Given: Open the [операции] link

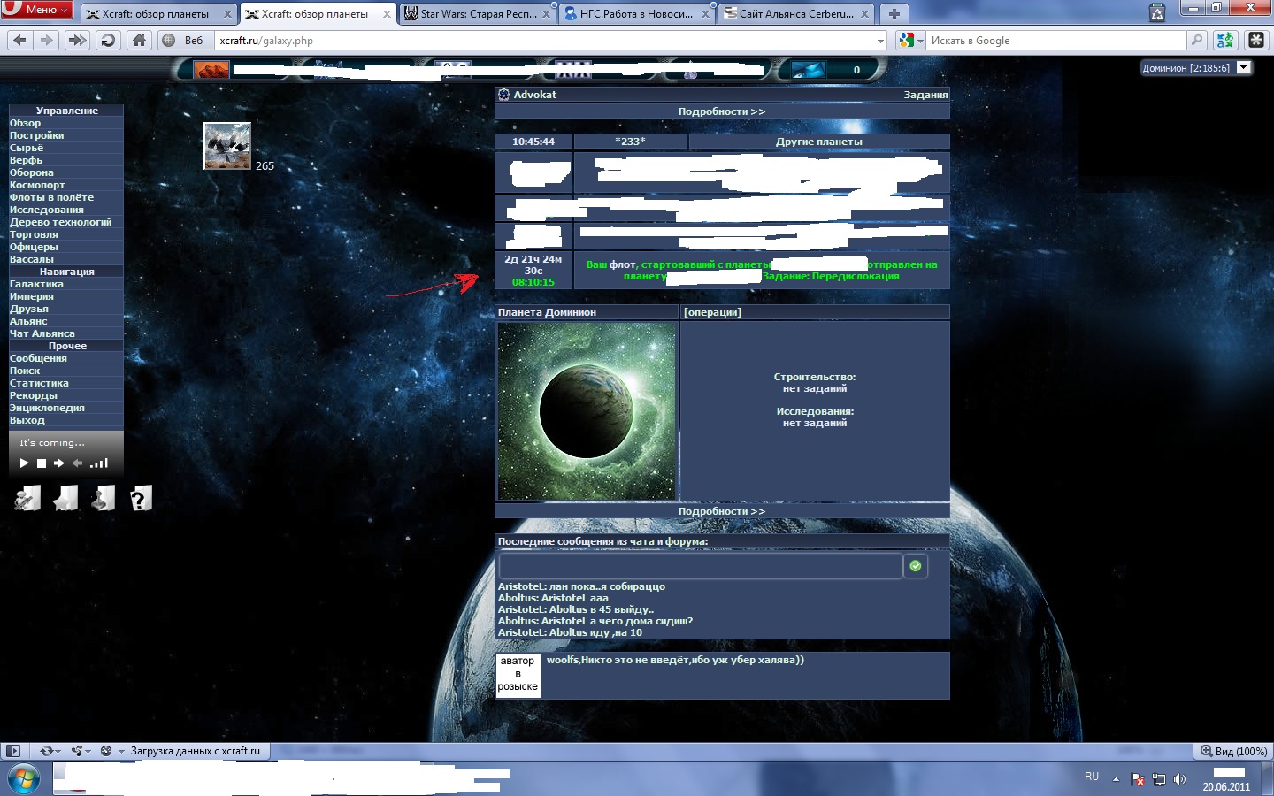Looking at the screenshot, I should point(712,312).
